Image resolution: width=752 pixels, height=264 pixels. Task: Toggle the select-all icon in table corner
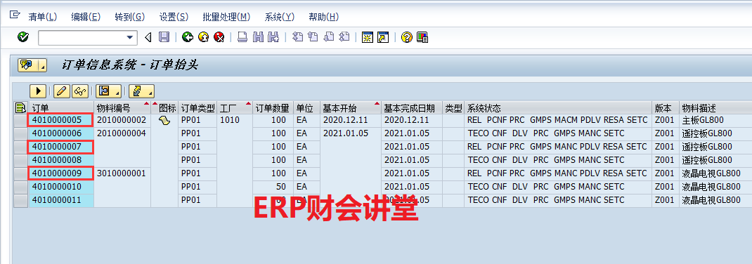tap(20, 107)
